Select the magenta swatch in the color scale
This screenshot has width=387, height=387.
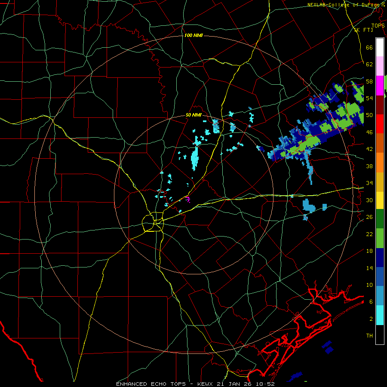coord(380,86)
